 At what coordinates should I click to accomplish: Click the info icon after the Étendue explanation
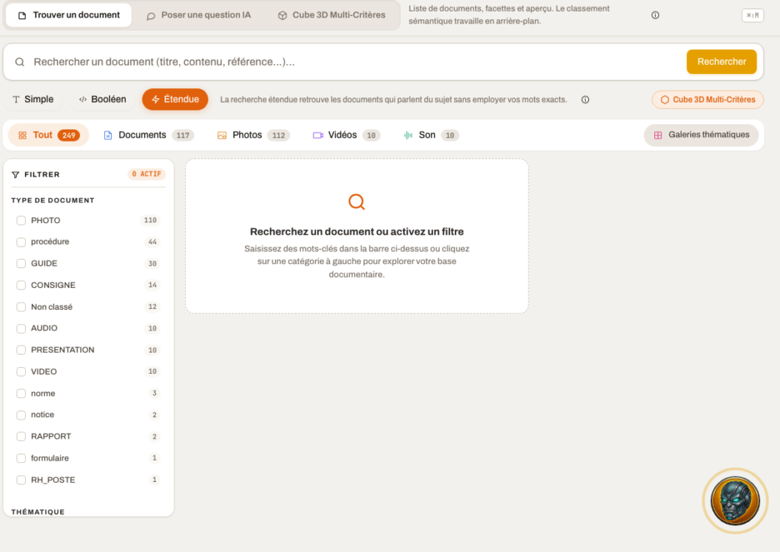[x=585, y=100]
